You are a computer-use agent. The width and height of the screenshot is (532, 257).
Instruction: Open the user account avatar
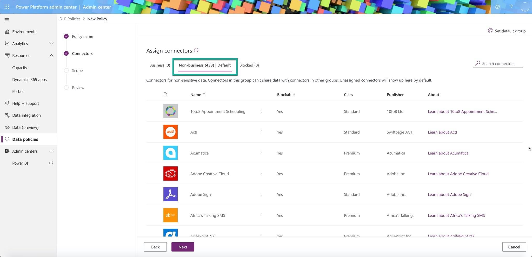tap(525, 7)
